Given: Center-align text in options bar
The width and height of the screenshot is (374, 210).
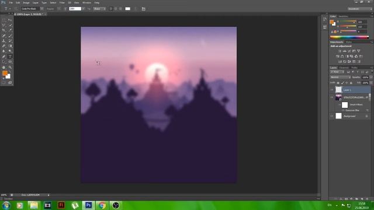Looking at the screenshot, I should click(x=116, y=9).
